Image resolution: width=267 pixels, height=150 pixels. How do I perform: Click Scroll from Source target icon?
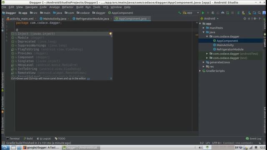tap(245, 18)
